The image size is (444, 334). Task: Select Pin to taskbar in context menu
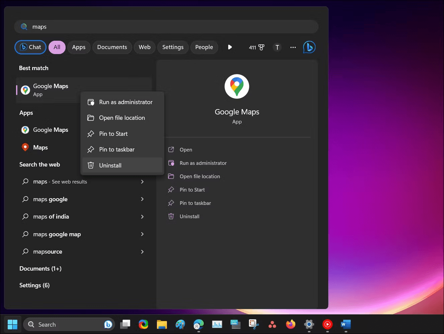click(116, 149)
